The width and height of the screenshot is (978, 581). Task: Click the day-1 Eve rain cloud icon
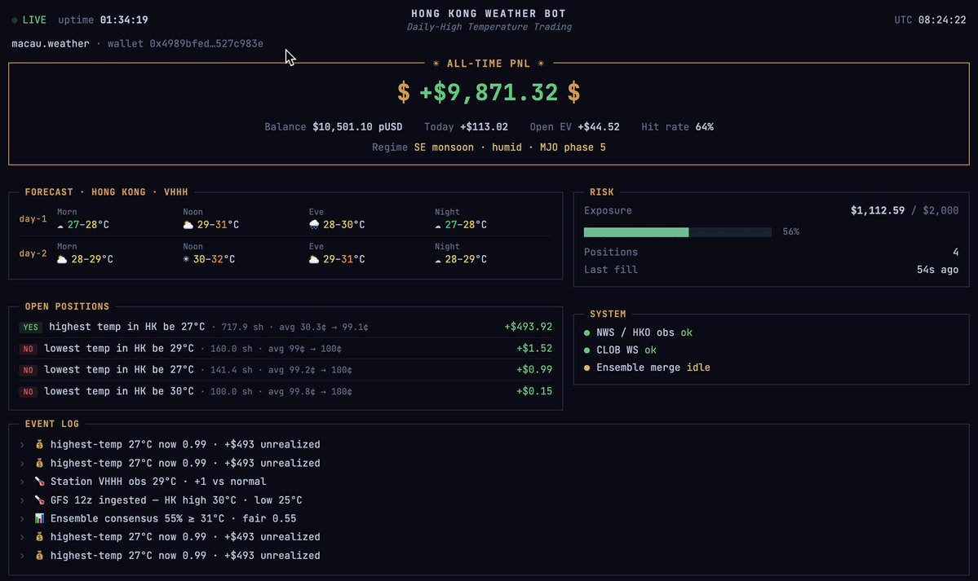pyautogui.click(x=314, y=225)
